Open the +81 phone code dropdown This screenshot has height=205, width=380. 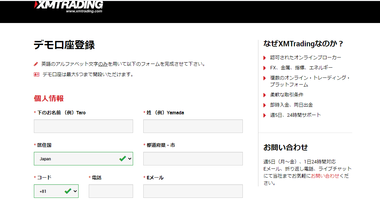(56, 191)
